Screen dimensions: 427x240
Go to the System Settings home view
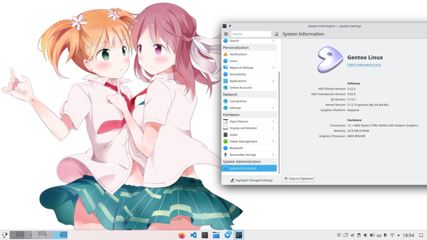click(x=277, y=34)
